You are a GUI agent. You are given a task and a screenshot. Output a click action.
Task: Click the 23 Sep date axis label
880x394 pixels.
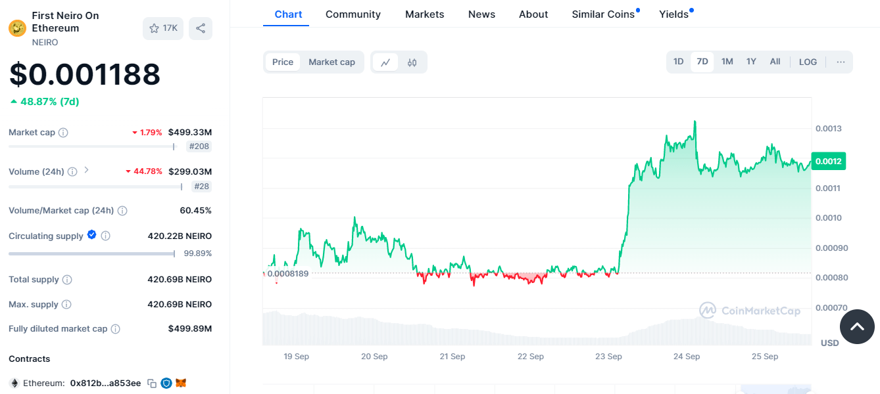point(609,357)
